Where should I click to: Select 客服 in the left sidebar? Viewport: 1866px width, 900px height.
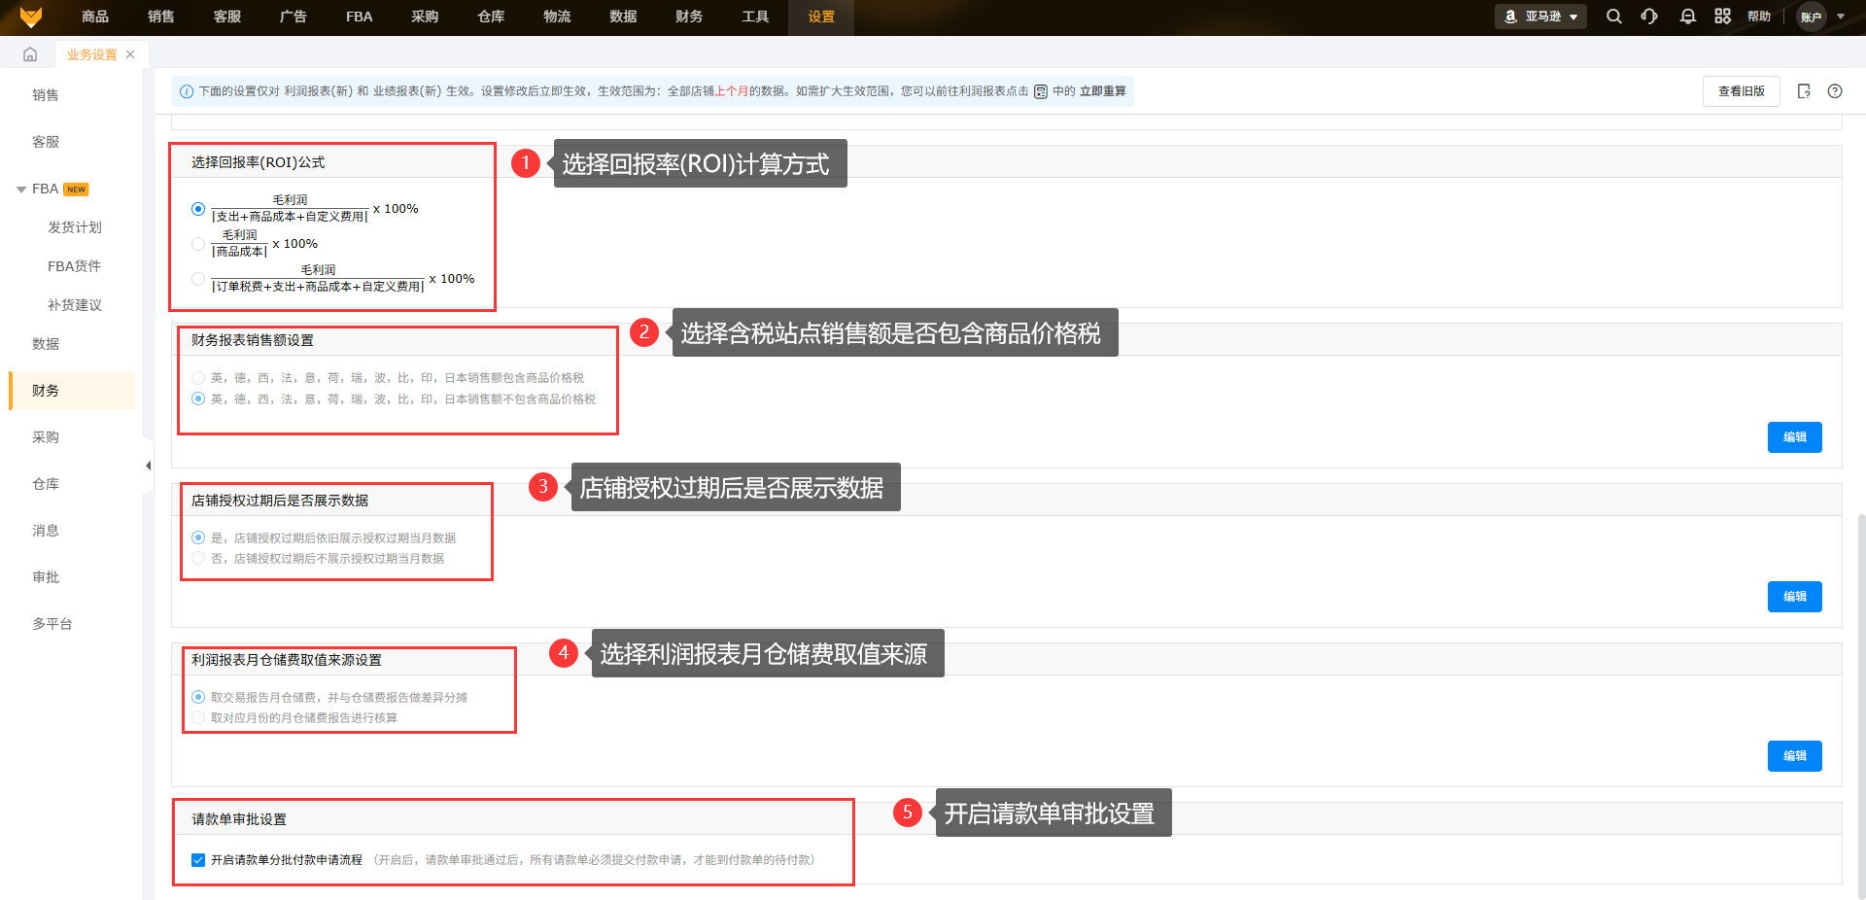(46, 142)
